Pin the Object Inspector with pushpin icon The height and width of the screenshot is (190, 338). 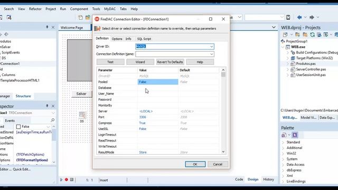point(47,106)
